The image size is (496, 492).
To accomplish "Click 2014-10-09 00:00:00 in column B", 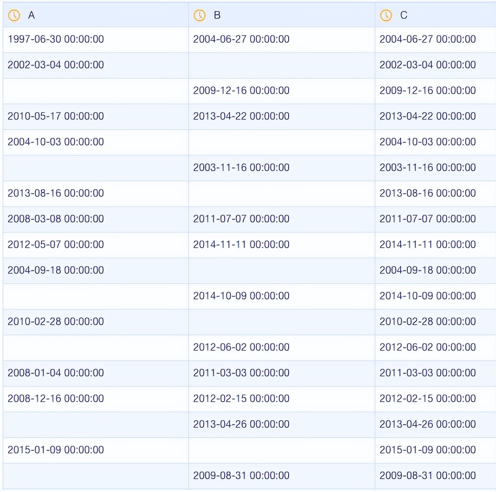I will point(241,296).
